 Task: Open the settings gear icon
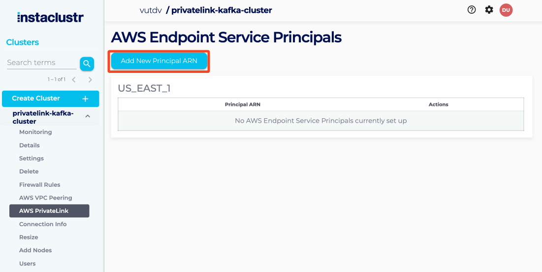tap(489, 10)
